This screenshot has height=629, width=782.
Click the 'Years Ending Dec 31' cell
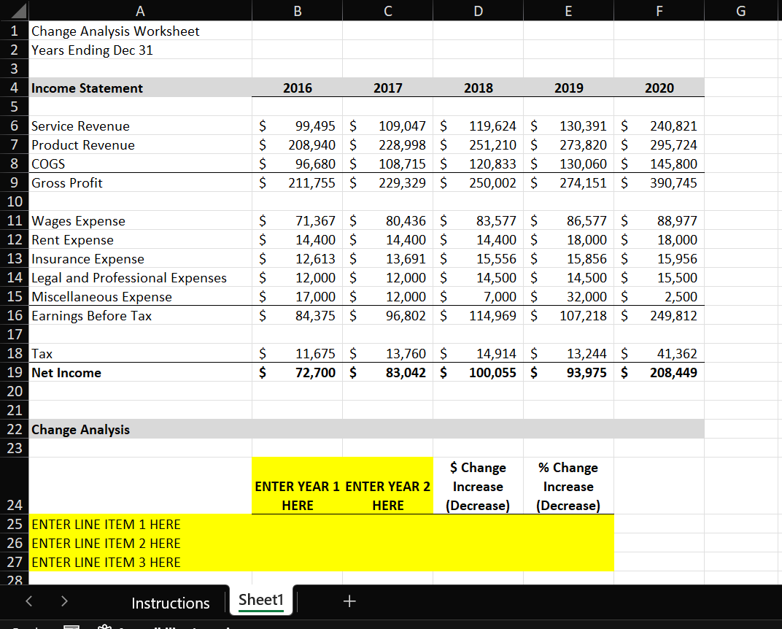tap(140, 50)
